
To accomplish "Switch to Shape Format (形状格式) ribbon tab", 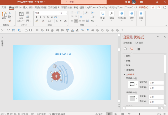I will click(143, 8).
